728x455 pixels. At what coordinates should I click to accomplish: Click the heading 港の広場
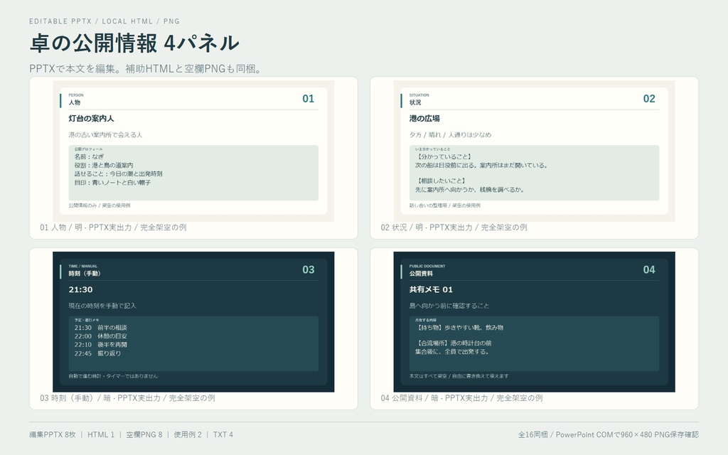click(x=424, y=119)
